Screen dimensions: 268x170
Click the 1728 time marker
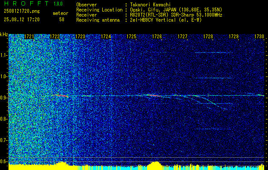pos(208,37)
